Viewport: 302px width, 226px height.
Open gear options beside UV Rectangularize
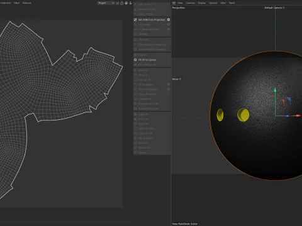169,89
